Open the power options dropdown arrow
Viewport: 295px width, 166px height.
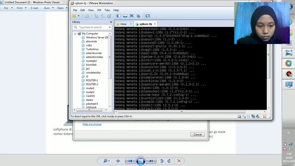coord(79,16)
